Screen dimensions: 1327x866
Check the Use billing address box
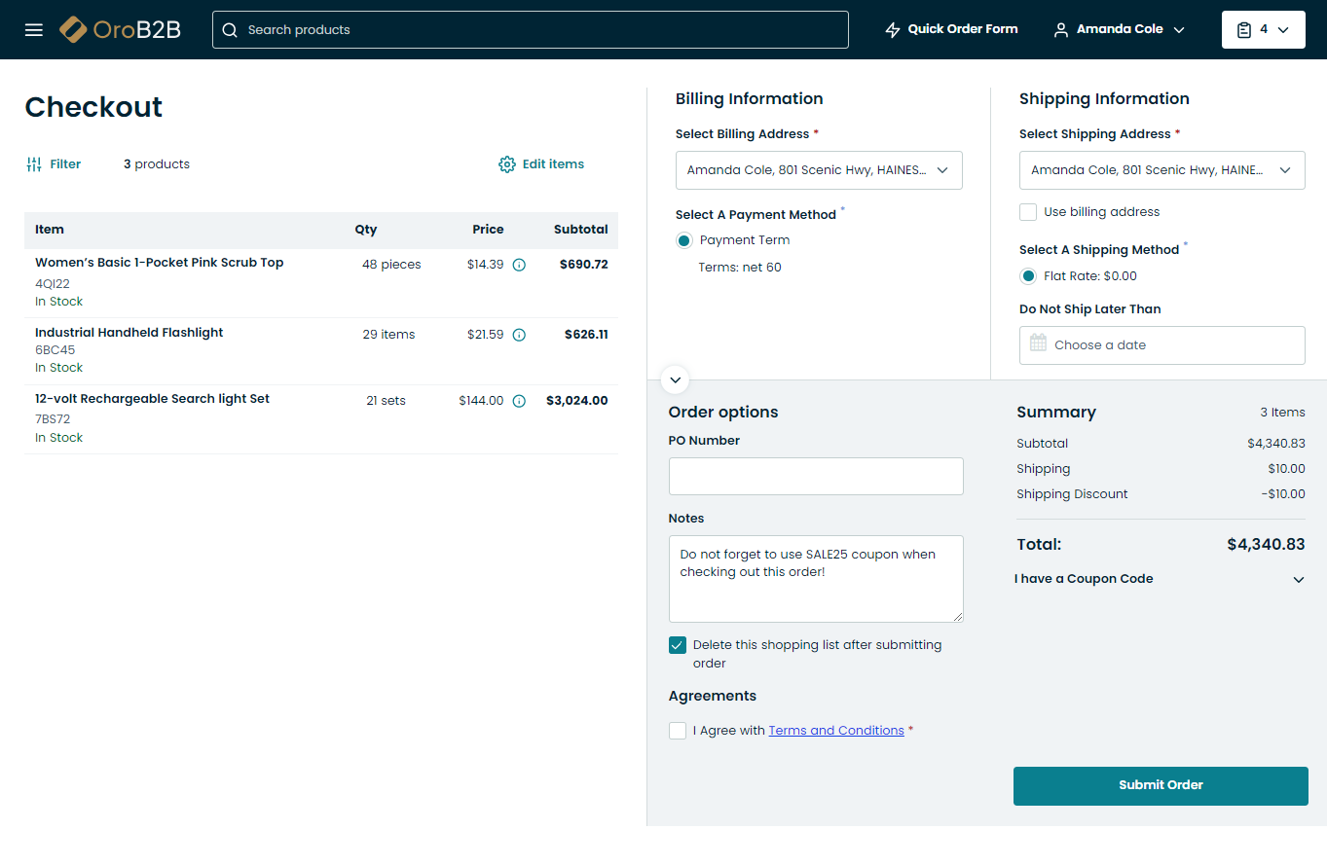coord(1028,212)
